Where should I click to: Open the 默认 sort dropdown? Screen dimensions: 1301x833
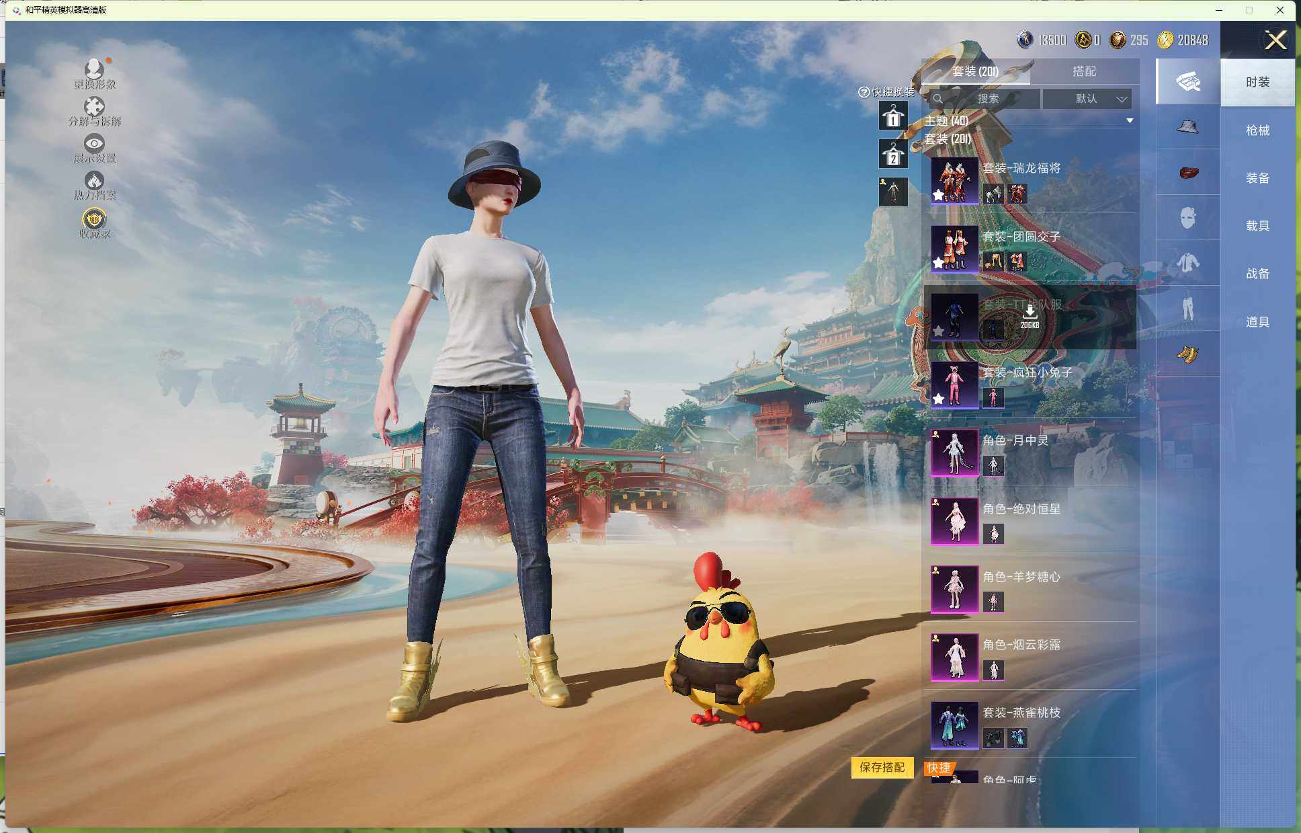[x=1087, y=99]
